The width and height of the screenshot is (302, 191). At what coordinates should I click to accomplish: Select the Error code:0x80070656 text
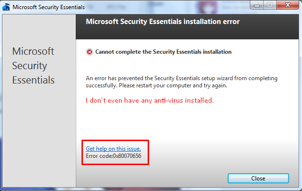(114, 156)
